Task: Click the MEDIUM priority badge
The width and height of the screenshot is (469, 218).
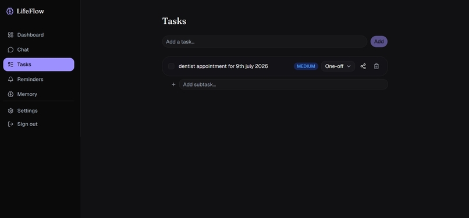Action: click(x=305, y=66)
